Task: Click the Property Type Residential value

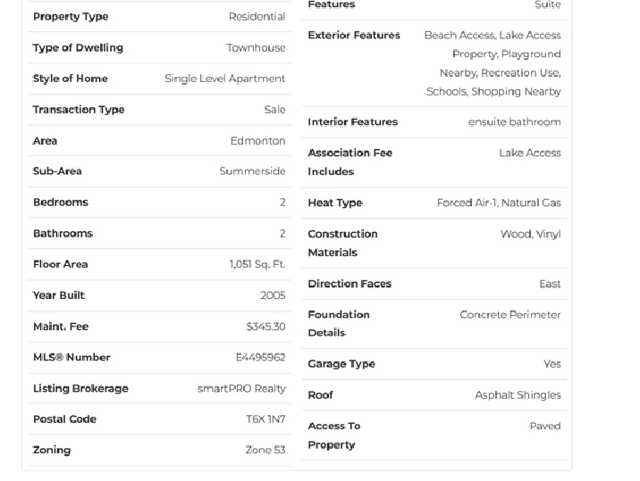Action: point(257,17)
